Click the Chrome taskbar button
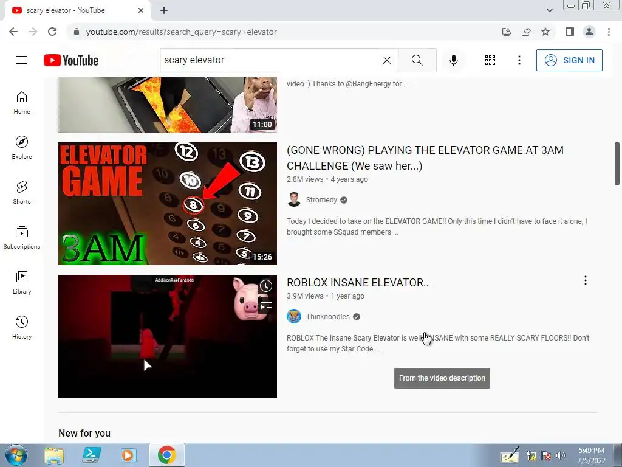Screen dimensions: 622x467 [x=167, y=455]
